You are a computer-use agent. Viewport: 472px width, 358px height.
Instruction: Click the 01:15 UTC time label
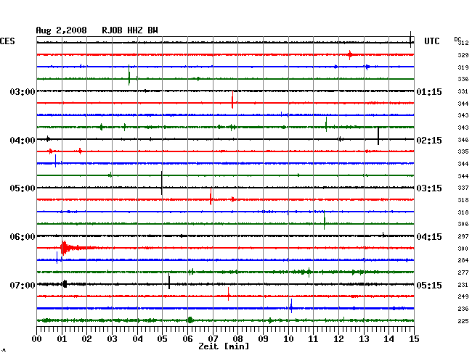[x=429, y=92]
